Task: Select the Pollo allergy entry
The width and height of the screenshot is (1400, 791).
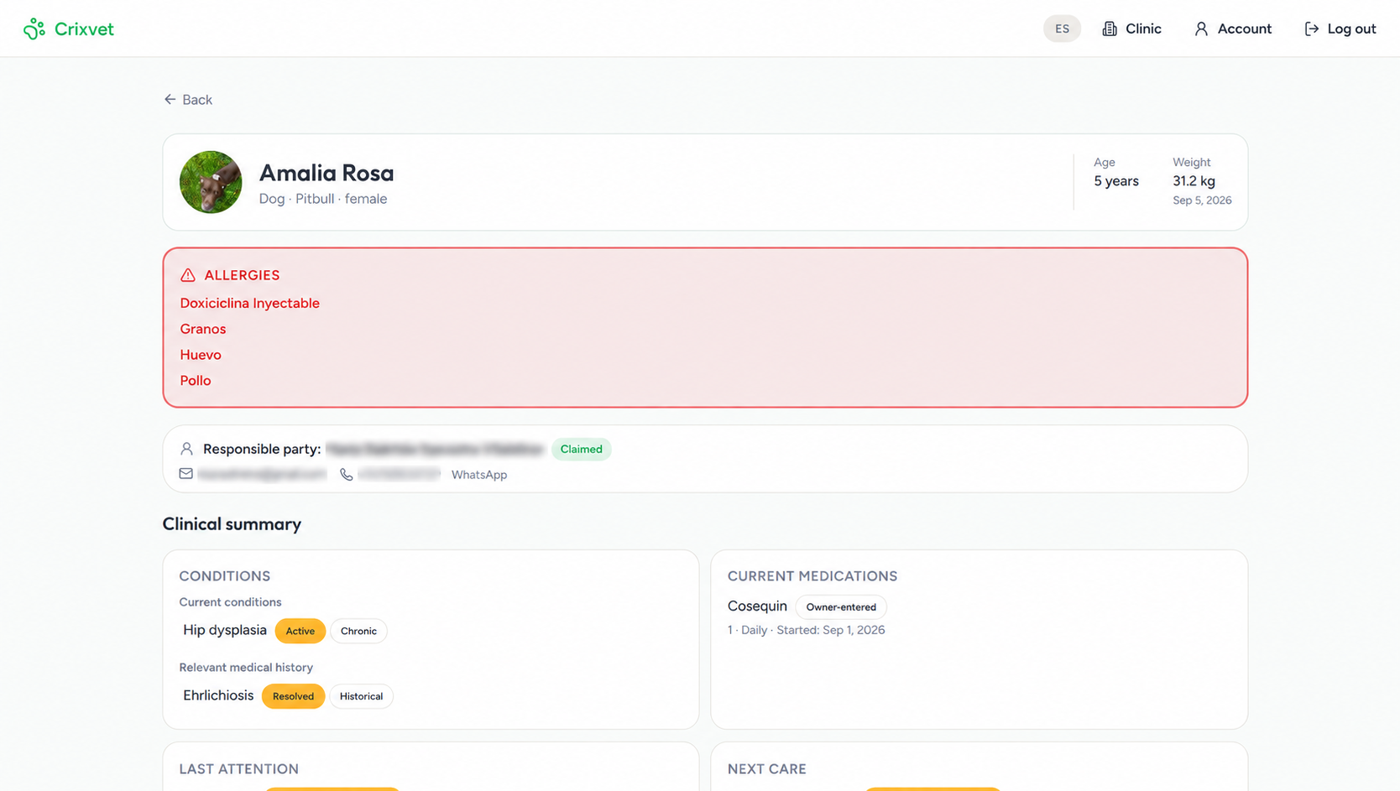Action: coord(196,381)
